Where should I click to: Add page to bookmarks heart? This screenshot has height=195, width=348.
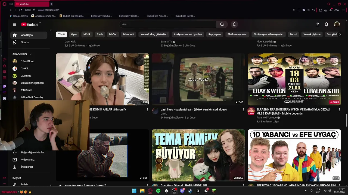[x=313, y=10]
